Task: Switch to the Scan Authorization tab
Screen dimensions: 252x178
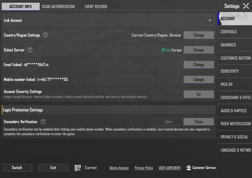Action: (x=58, y=6)
